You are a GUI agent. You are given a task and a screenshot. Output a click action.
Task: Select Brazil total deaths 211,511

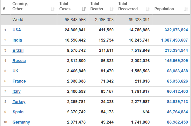coord(106,50)
